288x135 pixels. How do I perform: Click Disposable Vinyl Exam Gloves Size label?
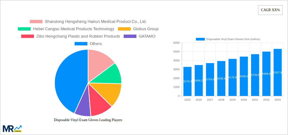233,39
